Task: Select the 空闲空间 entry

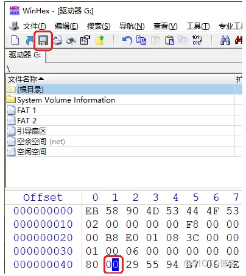Action: pos(32,152)
